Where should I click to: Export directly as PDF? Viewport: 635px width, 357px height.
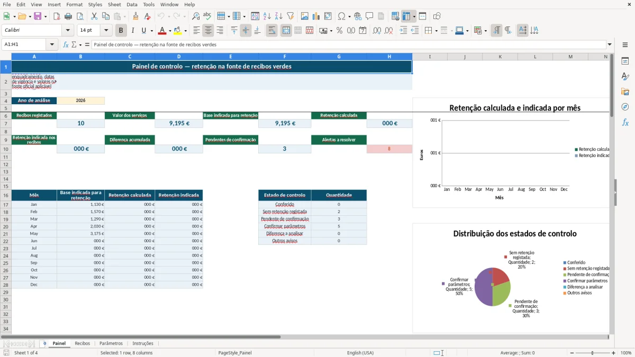57,16
